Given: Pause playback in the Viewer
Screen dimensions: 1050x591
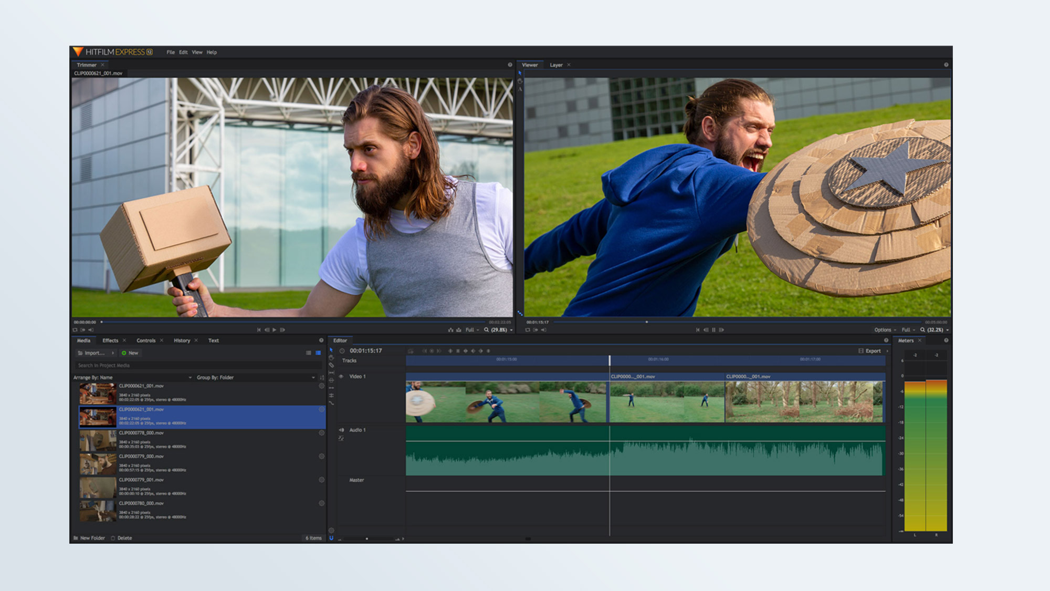Looking at the screenshot, I should [713, 330].
